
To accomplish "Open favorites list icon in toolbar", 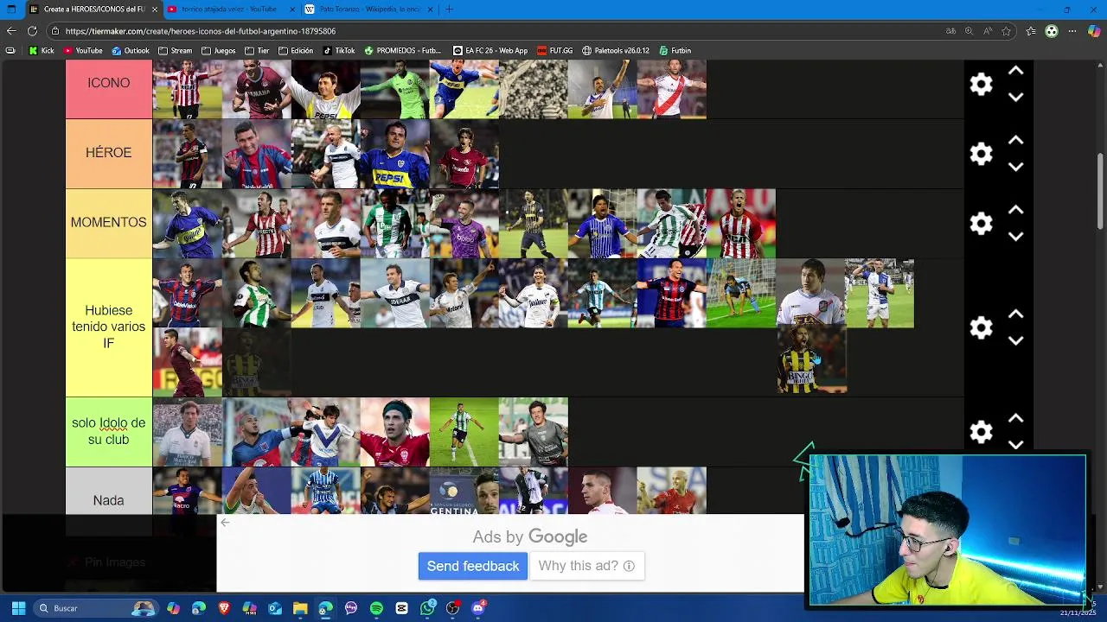I will click(x=1030, y=31).
